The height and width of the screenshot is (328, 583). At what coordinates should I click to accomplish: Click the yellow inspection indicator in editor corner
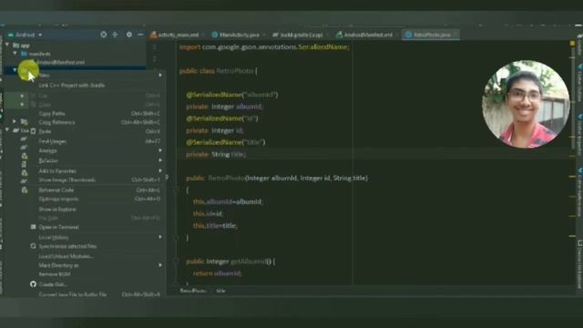(573, 44)
